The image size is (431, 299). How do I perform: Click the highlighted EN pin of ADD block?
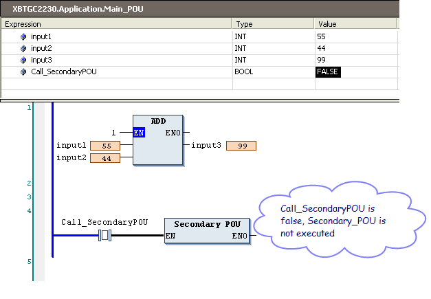click(139, 133)
